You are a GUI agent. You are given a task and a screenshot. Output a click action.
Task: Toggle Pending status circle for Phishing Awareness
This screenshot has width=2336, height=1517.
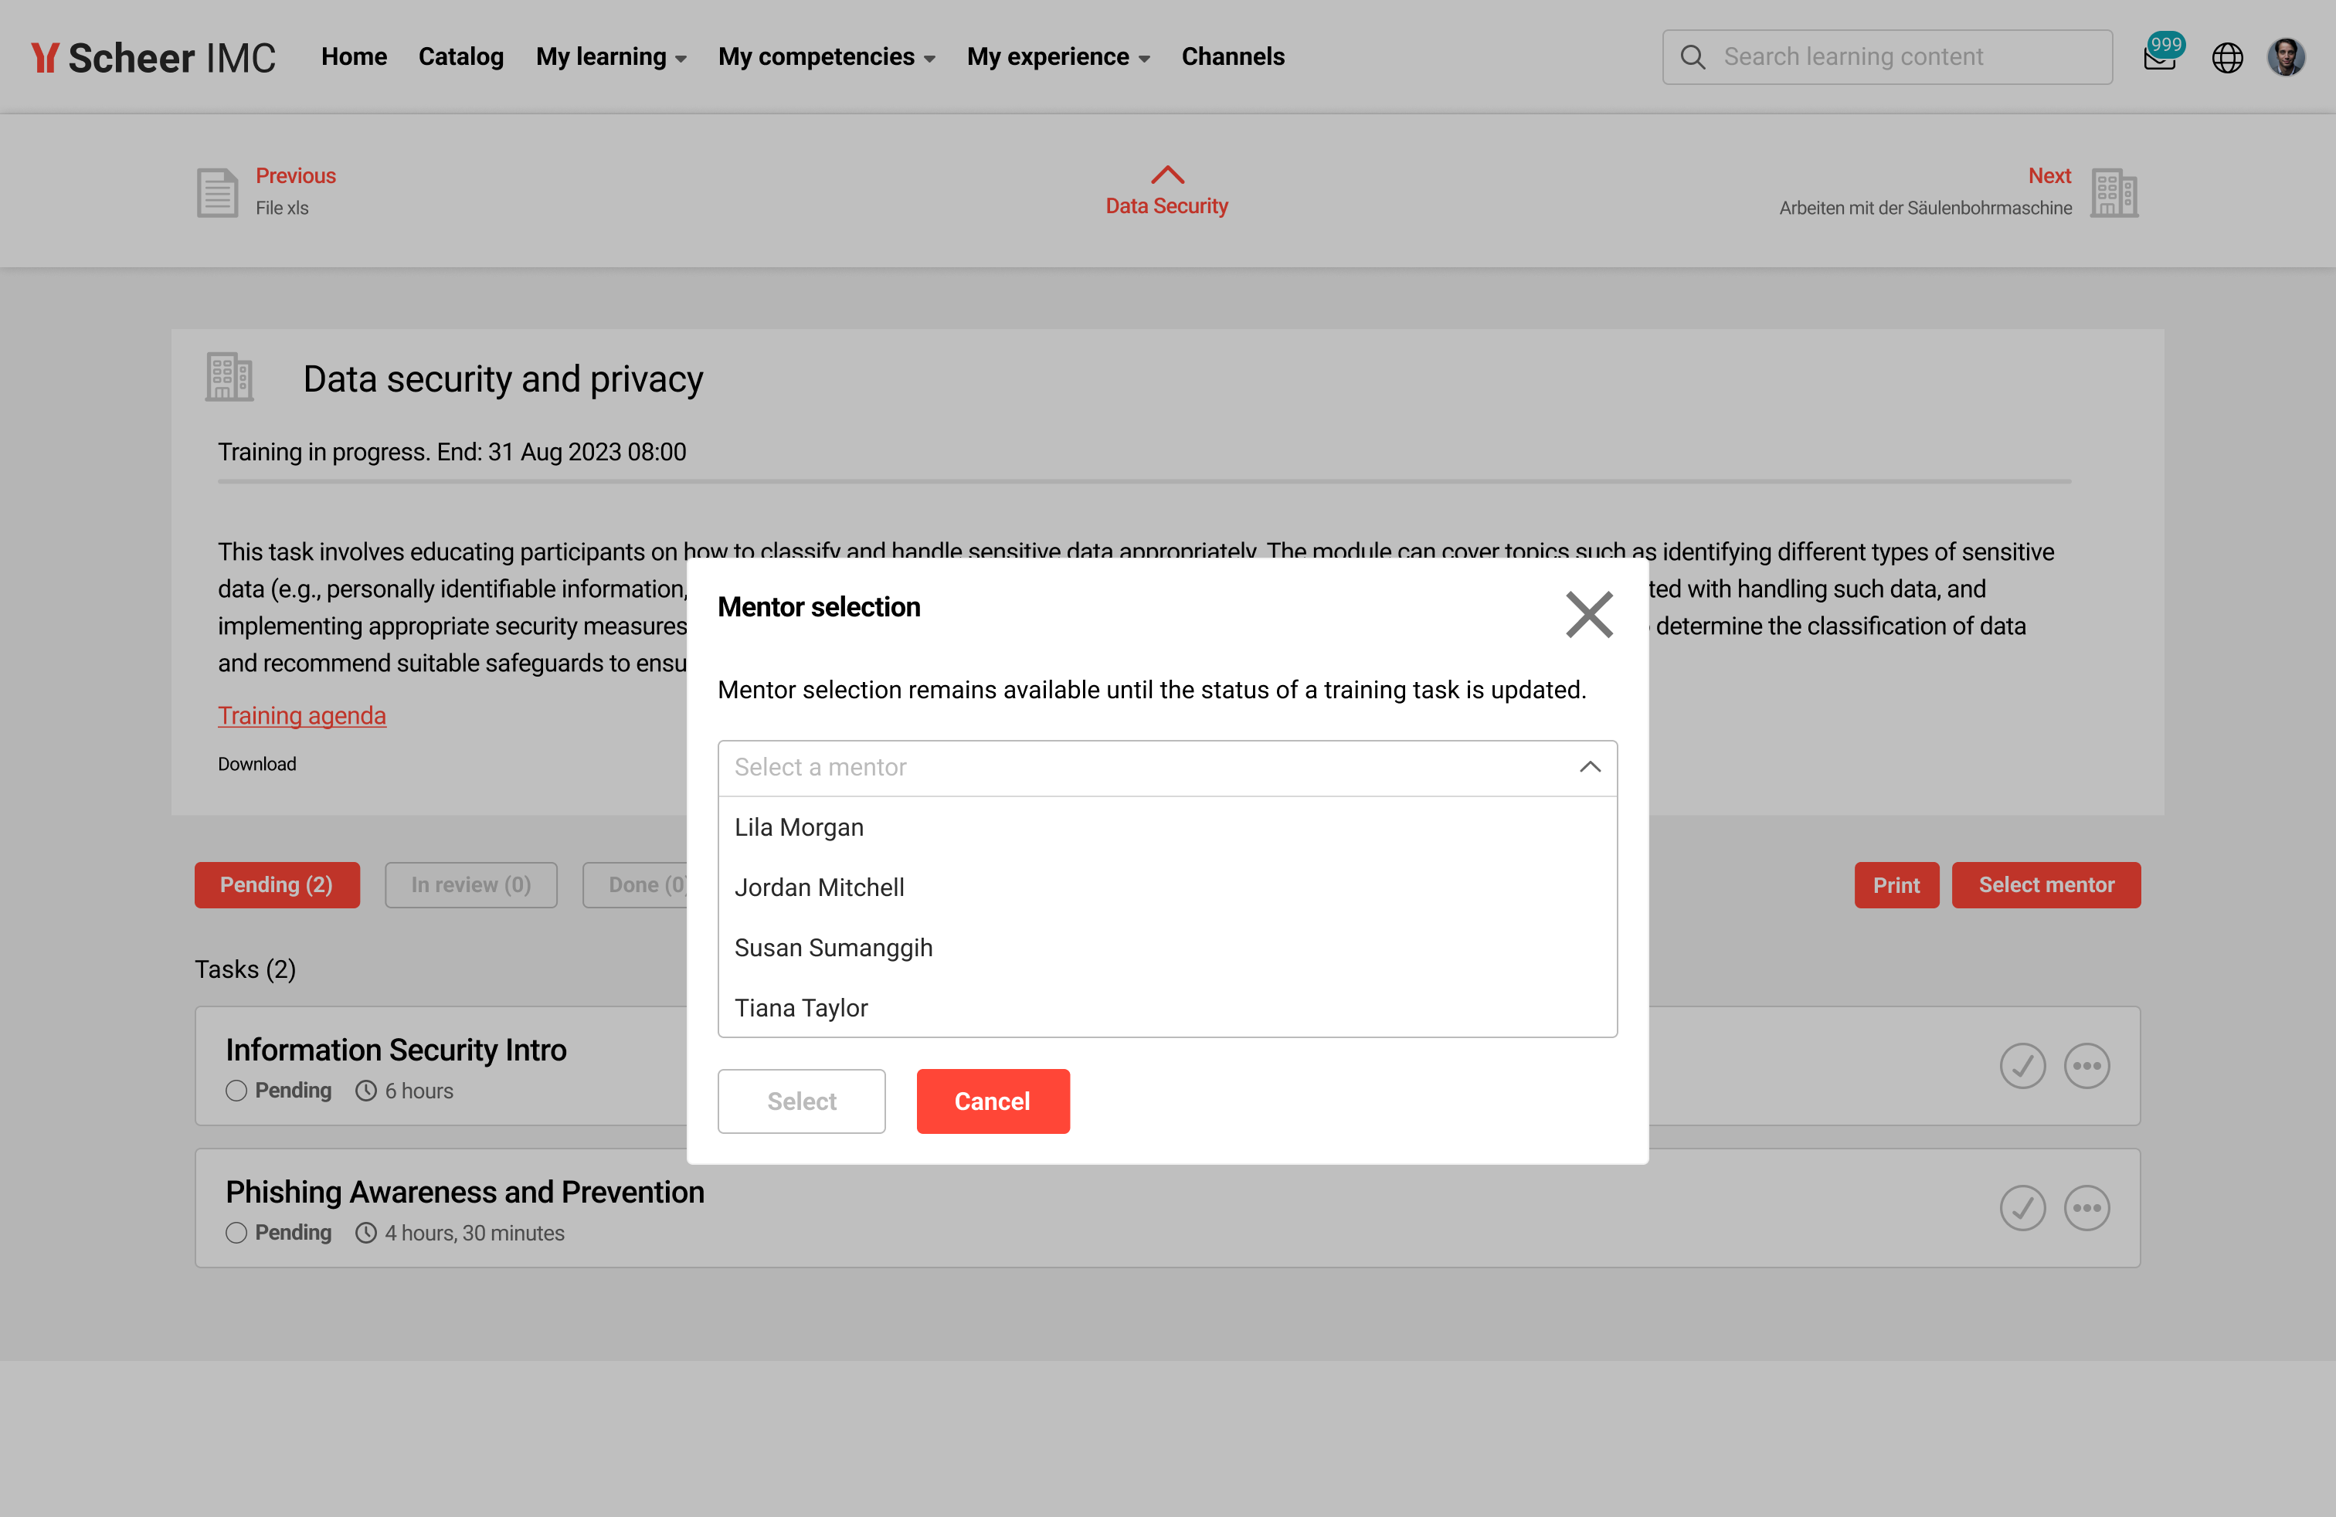click(x=236, y=1234)
